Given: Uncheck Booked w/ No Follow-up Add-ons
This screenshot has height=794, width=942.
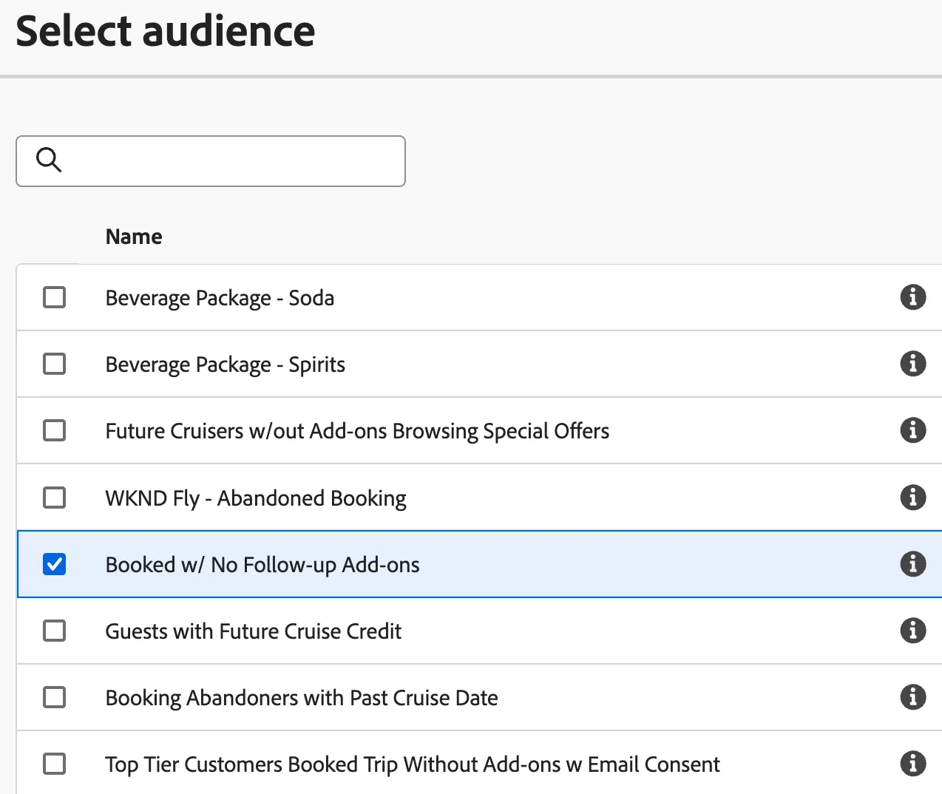Looking at the screenshot, I should pos(55,564).
